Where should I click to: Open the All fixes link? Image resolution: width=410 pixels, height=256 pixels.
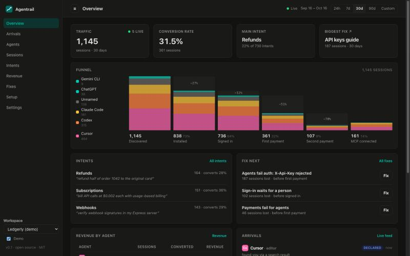coord(385,161)
